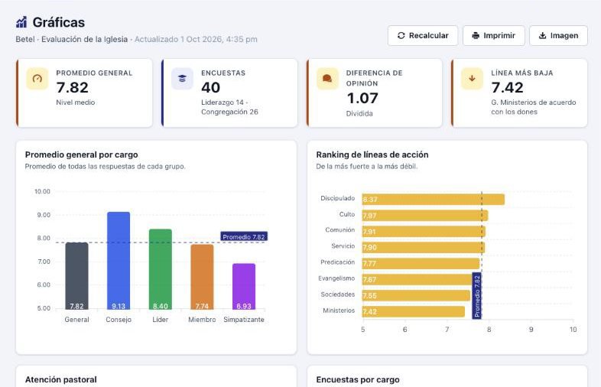Click the orange Miembro bar showing 7.74
This screenshot has height=387, width=601.
(202, 277)
